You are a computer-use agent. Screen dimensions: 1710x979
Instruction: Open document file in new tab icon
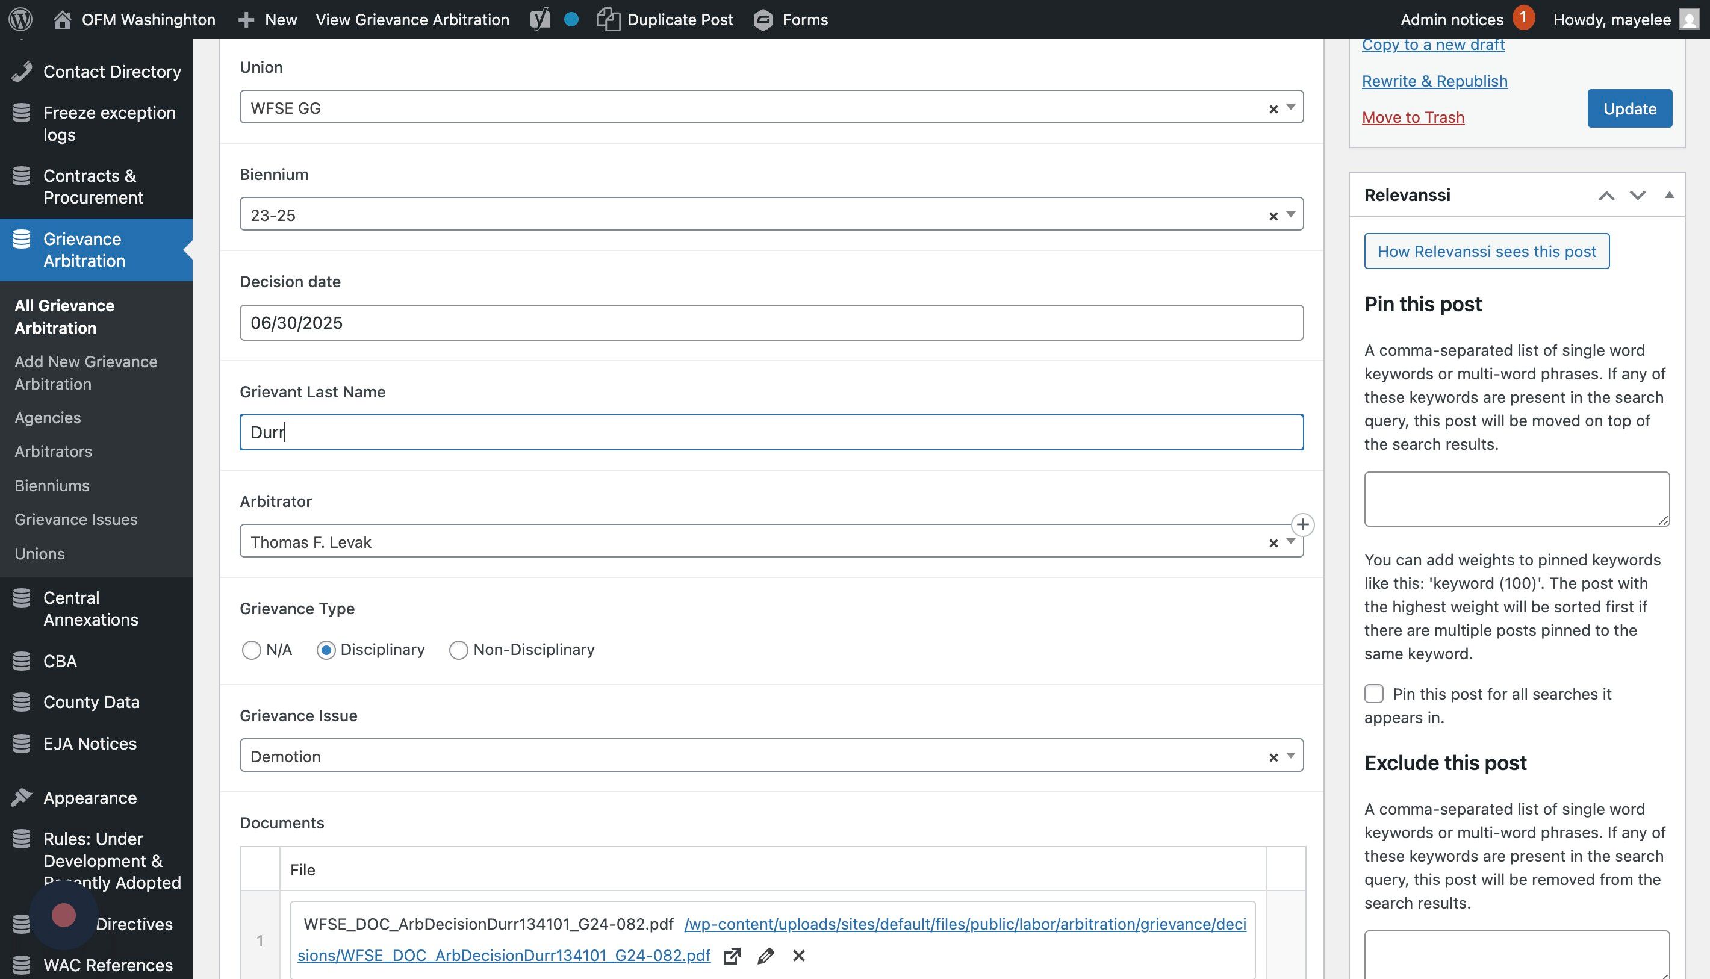pos(732,956)
